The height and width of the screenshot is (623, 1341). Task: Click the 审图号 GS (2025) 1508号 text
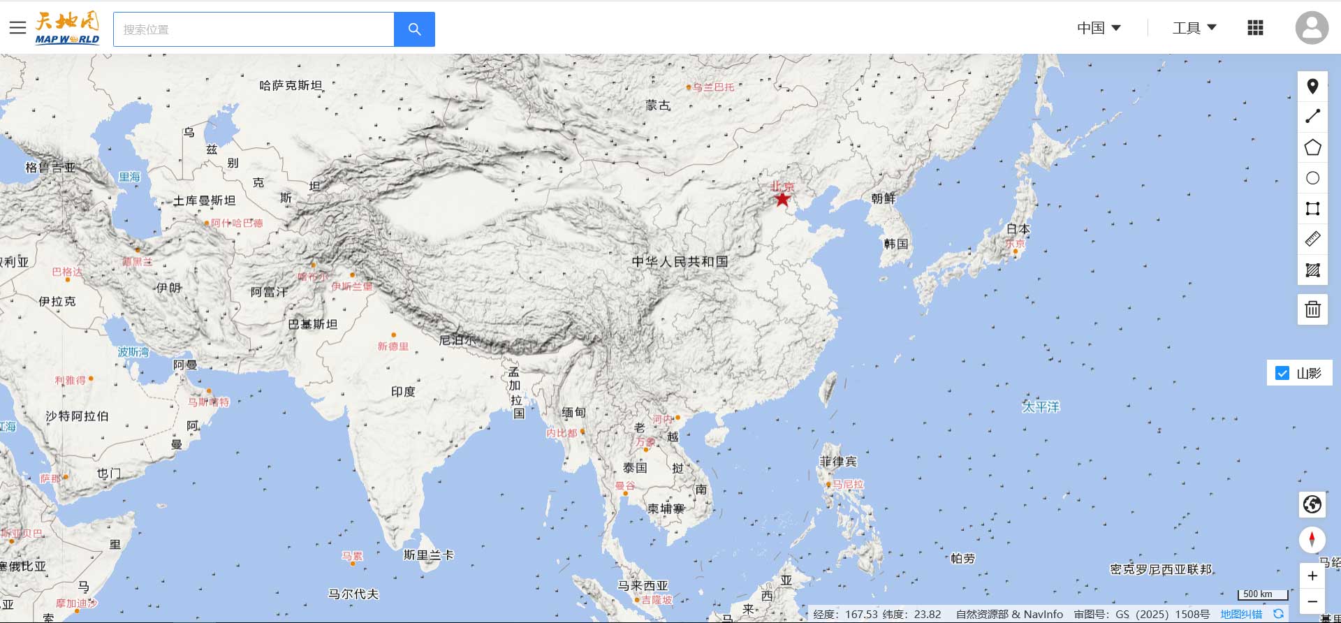click(x=1142, y=615)
